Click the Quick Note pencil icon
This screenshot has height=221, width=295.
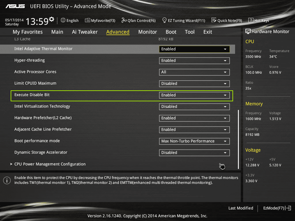214,20
